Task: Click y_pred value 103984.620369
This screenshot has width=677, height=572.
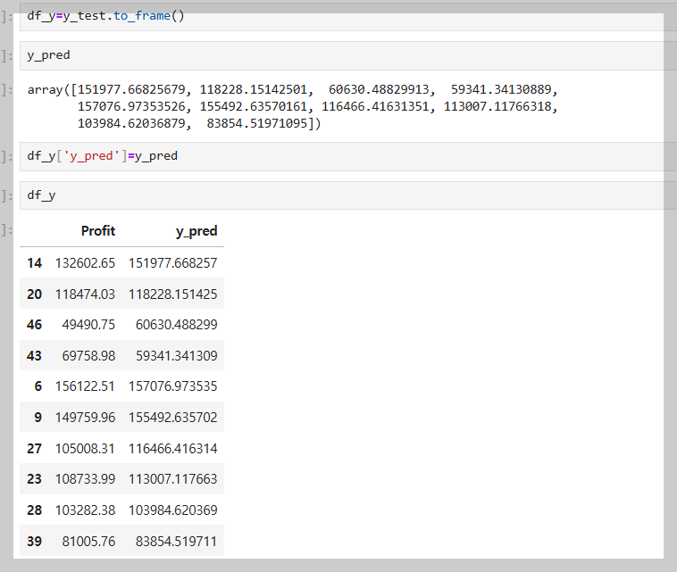Action: pos(172,510)
